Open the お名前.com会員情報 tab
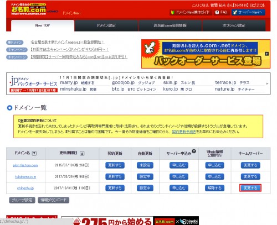Viewport: 277px width, 225px height. (170, 25)
